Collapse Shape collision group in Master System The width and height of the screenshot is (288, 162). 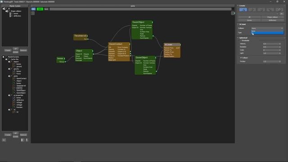(x=6, y=11)
